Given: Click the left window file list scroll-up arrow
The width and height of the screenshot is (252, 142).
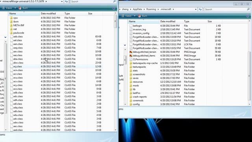Looking at the screenshot, I should (115, 13).
